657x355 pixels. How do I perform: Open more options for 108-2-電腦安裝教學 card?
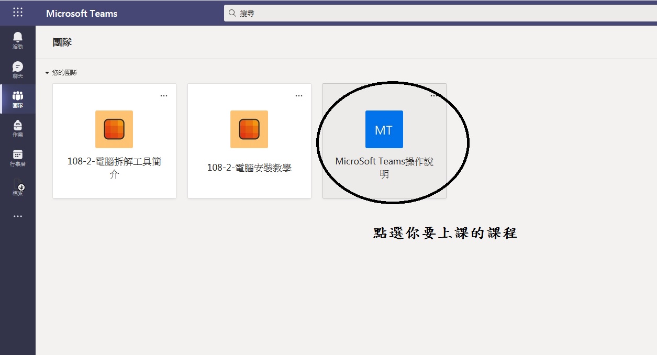click(299, 96)
